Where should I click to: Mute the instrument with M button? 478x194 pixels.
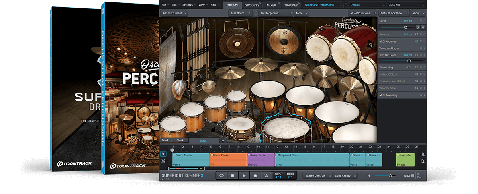423,27
